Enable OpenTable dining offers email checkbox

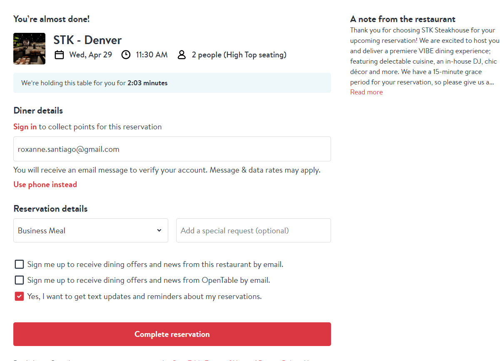19,280
